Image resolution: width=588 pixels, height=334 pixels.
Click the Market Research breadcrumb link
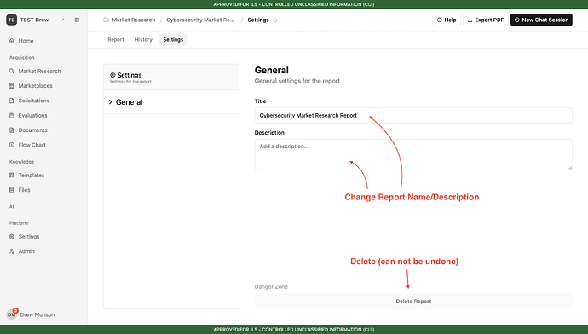[134, 20]
